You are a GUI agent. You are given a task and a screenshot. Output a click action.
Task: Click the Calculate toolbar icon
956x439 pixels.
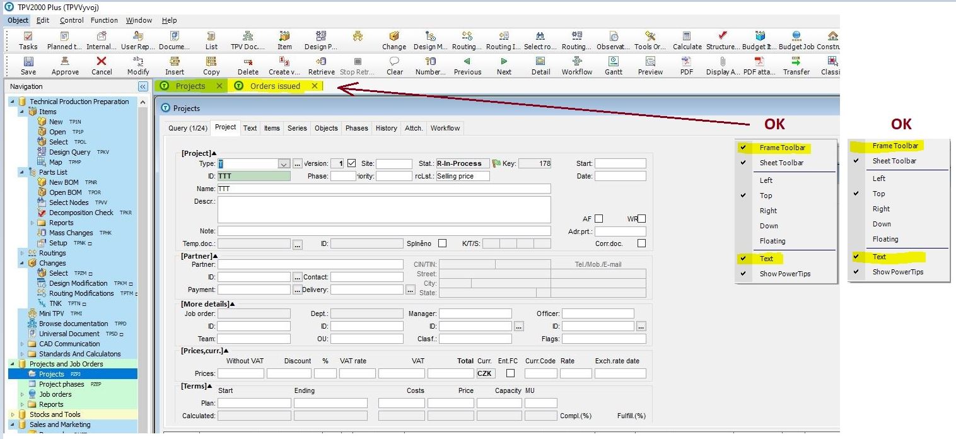(x=687, y=37)
